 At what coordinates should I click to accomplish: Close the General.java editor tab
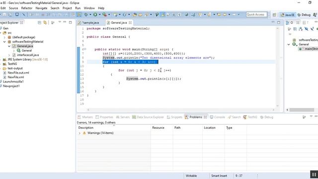click(130, 23)
